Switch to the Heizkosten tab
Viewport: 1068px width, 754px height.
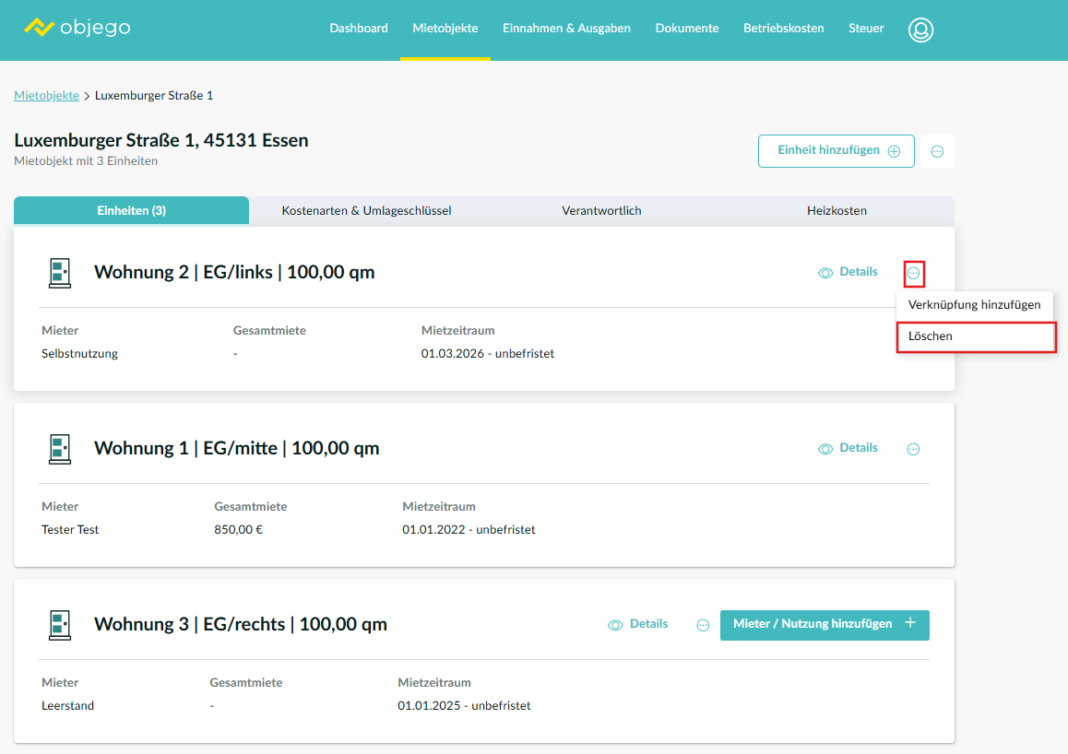(837, 211)
